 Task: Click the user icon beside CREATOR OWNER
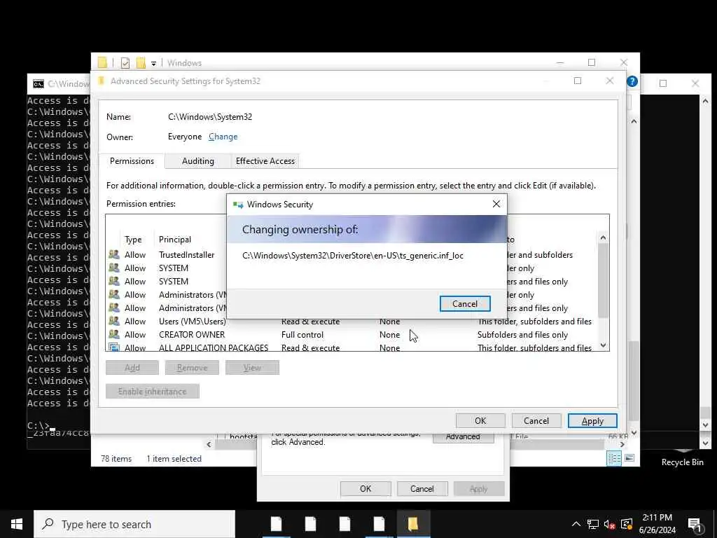click(x=114, y=334)
